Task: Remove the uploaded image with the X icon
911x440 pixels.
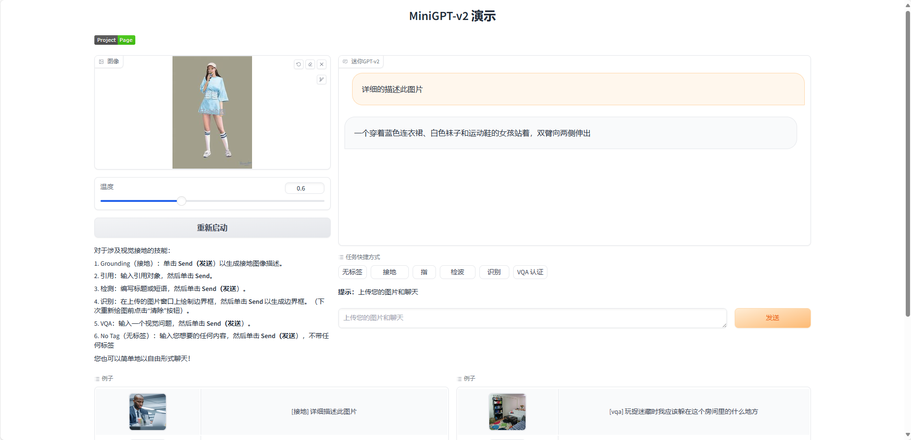Action: pyautogui.click(x=322, y=64)
